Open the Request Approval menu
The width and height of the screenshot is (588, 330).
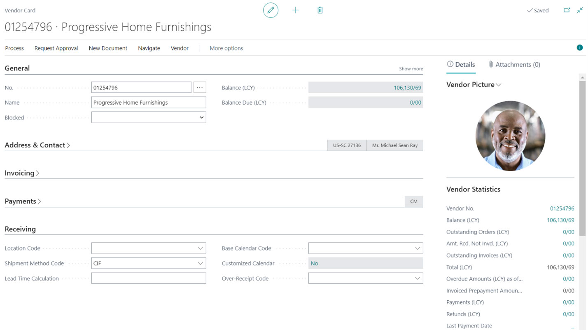(x=56, y=48)
